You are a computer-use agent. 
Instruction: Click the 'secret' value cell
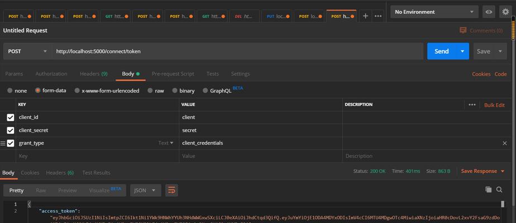261,130
